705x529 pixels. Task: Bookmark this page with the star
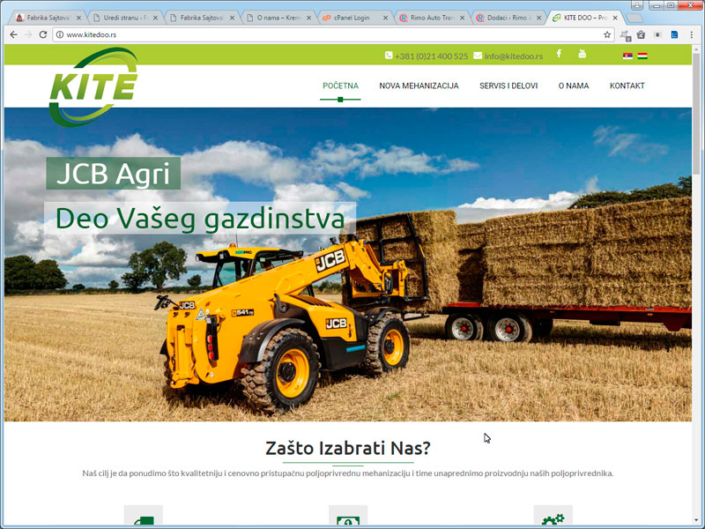click(607, 34)
